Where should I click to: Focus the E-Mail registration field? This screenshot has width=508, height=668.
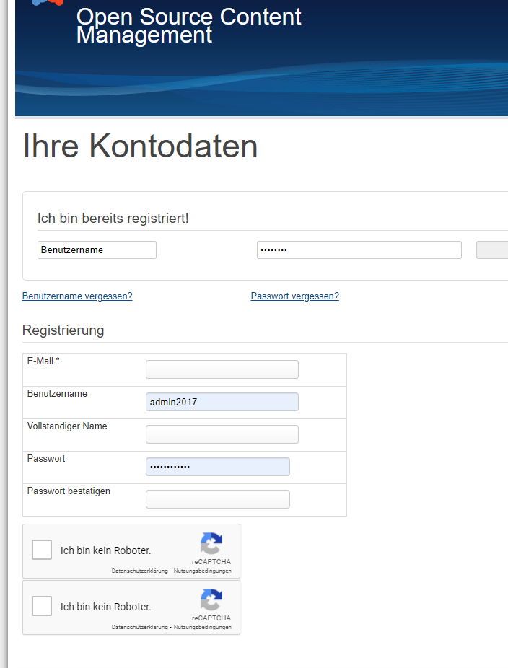click(x=222, y=369)
